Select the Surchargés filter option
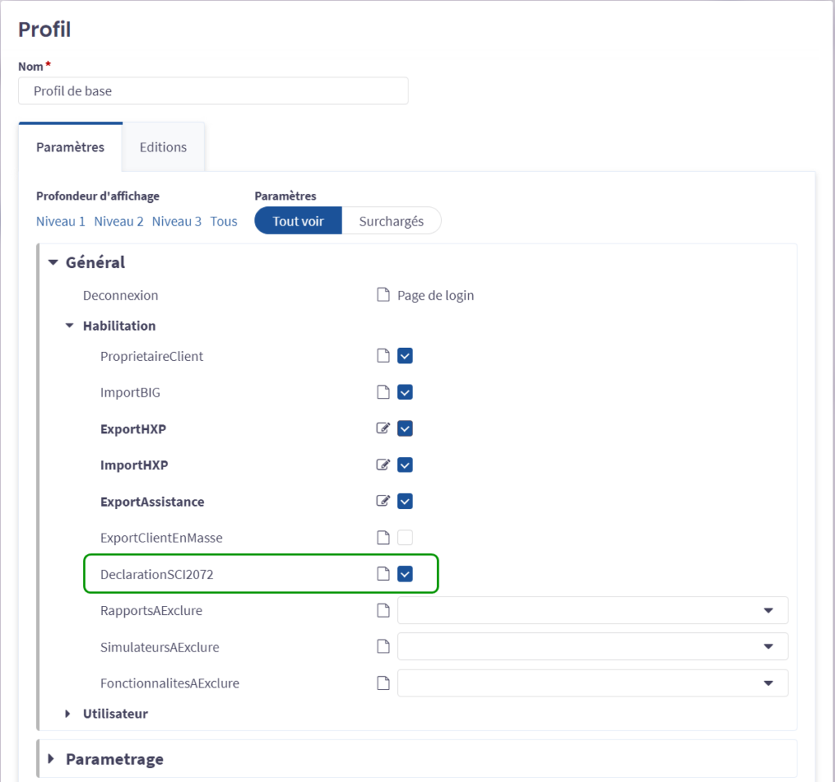Screen dimensions: 835x782 pyautogui.click(x=391, y=221)
